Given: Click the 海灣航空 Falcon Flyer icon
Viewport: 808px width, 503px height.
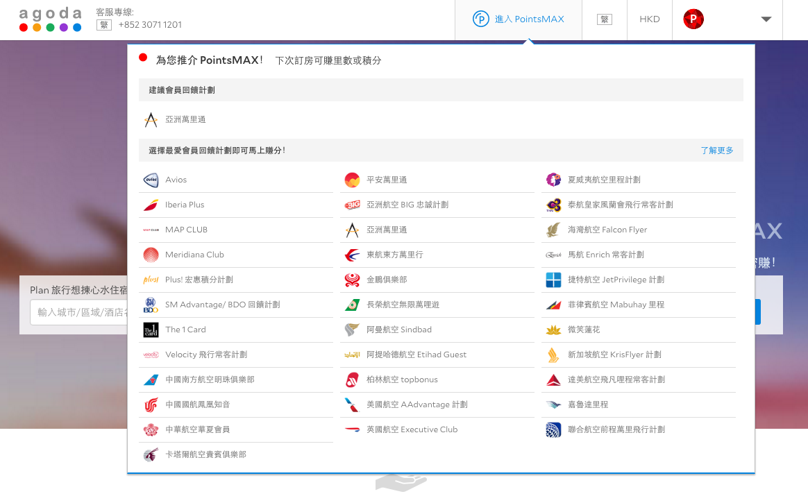Looking at the screenshot, I should coord(553,230).
